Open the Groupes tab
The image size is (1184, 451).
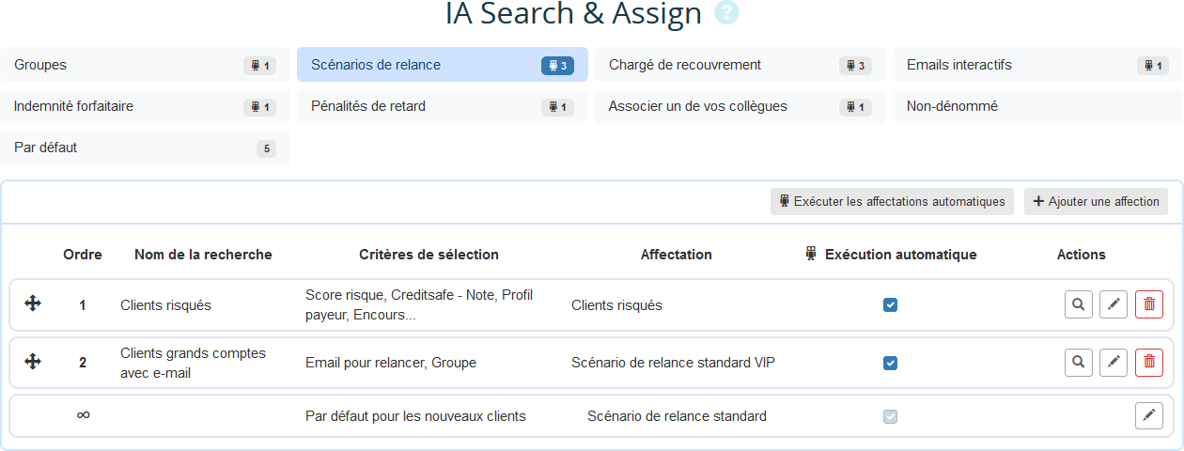click(x=146, y=65)
